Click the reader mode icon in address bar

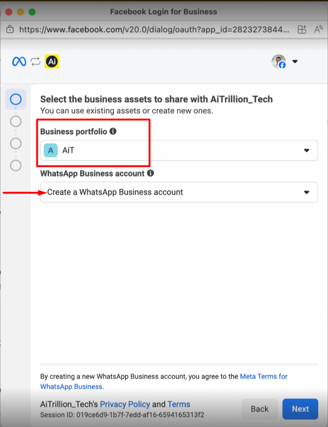(x=319, y=29)
